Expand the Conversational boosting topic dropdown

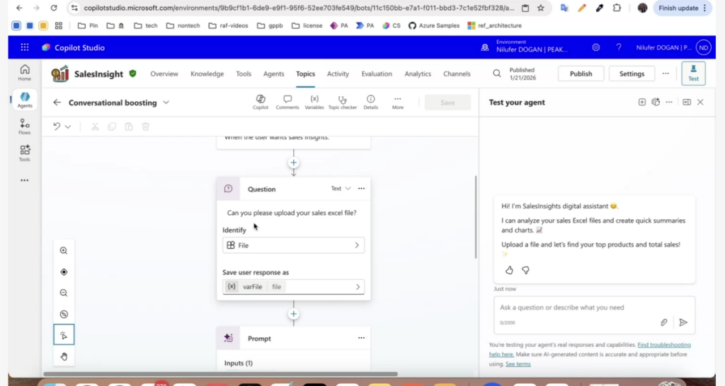point(166,103)
